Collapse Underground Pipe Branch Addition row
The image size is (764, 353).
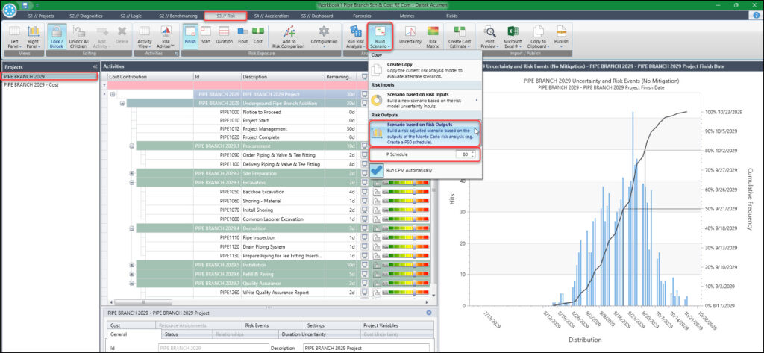(x=122, y=104)
